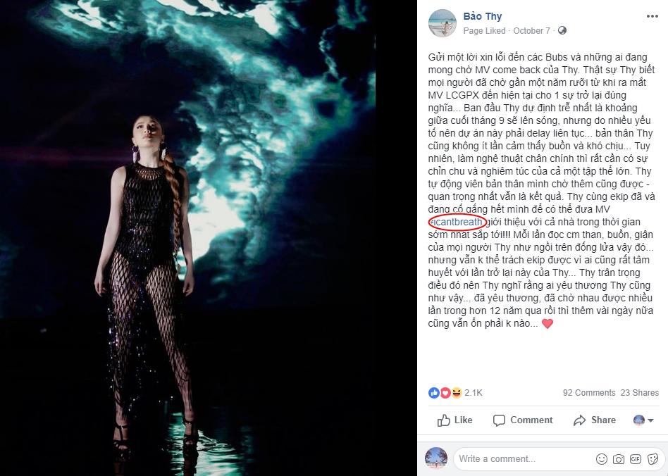Open the Bảo Thy page profile picture
The image size is (668, 476).
pyautogui.click(x=443, y=23)
